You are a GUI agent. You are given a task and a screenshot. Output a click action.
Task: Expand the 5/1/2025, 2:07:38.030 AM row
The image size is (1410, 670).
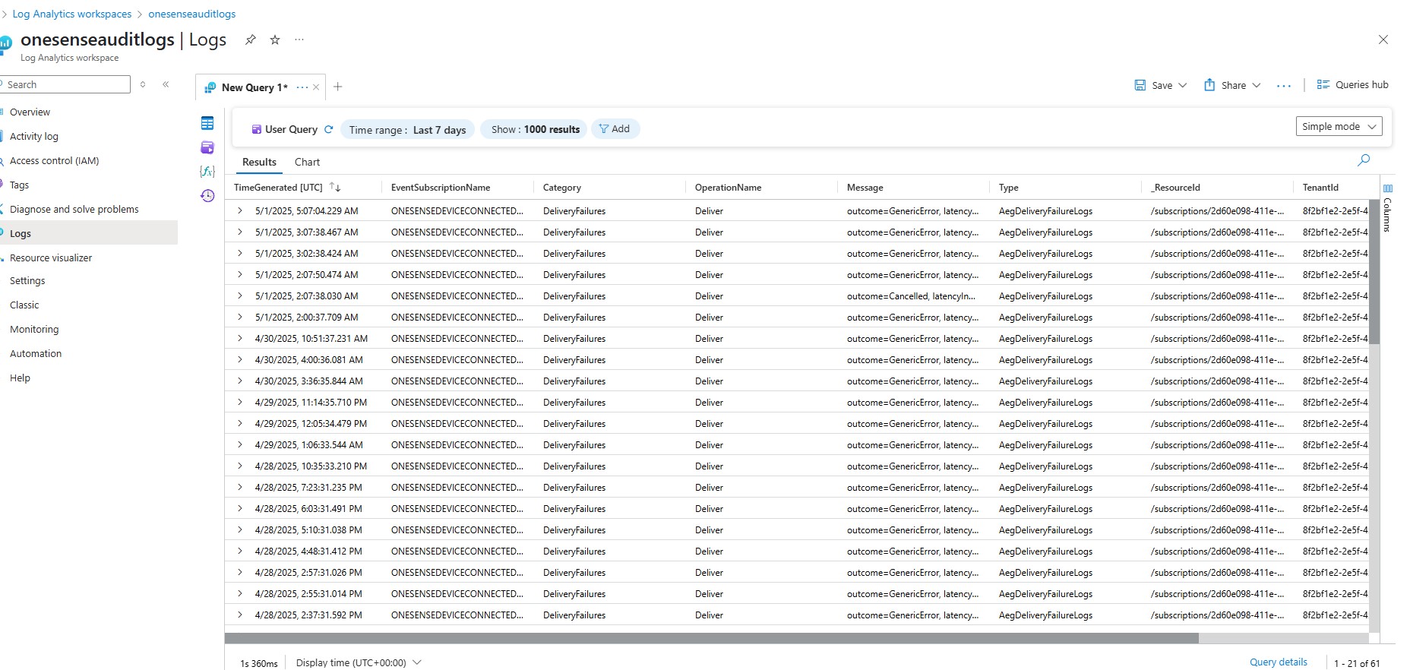pos(240,295)
